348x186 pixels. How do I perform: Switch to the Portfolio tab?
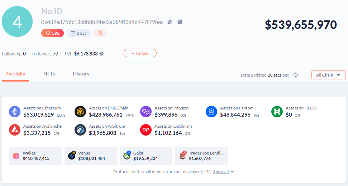click(x=15, y=74)
